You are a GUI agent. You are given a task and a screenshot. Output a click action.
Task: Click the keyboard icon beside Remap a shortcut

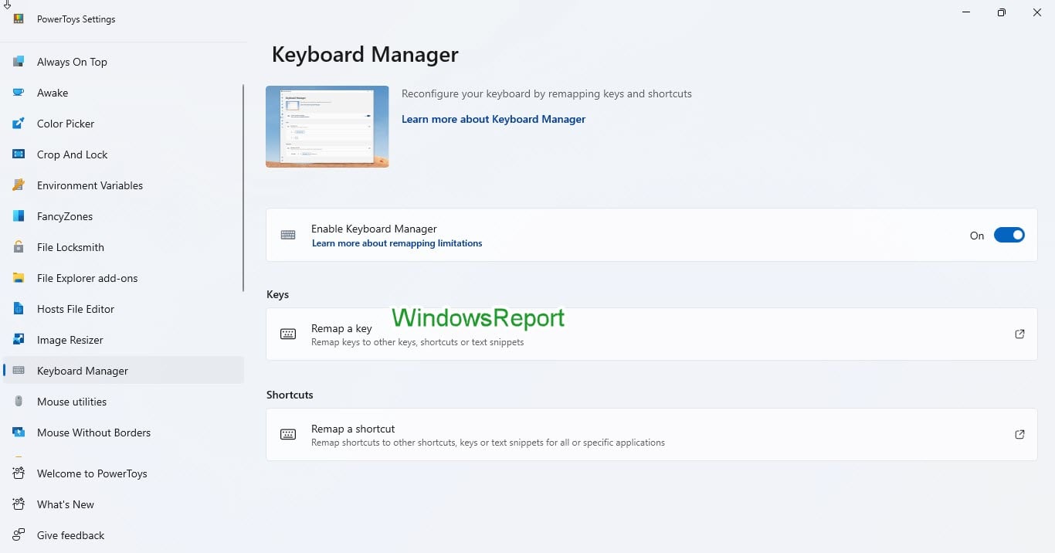(288, 435)
